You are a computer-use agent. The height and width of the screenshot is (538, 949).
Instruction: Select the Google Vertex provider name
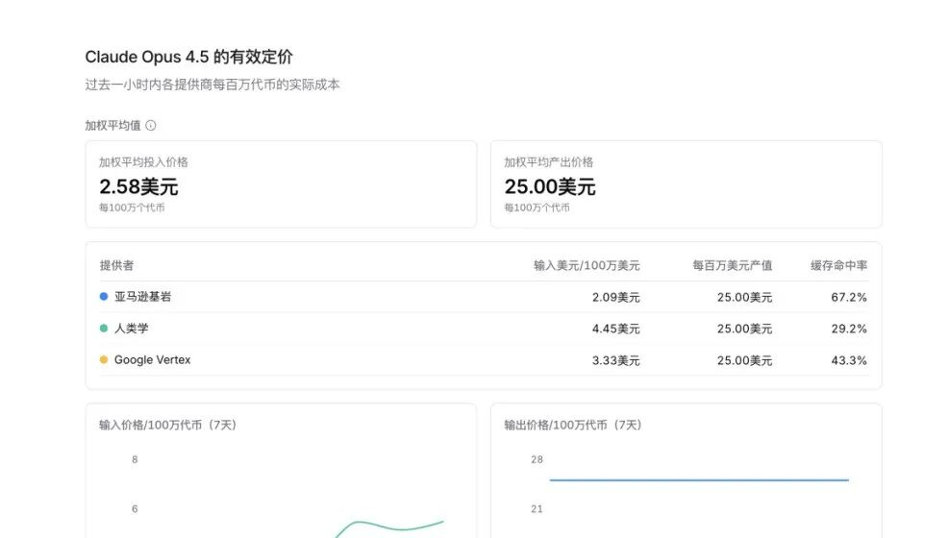152,360
